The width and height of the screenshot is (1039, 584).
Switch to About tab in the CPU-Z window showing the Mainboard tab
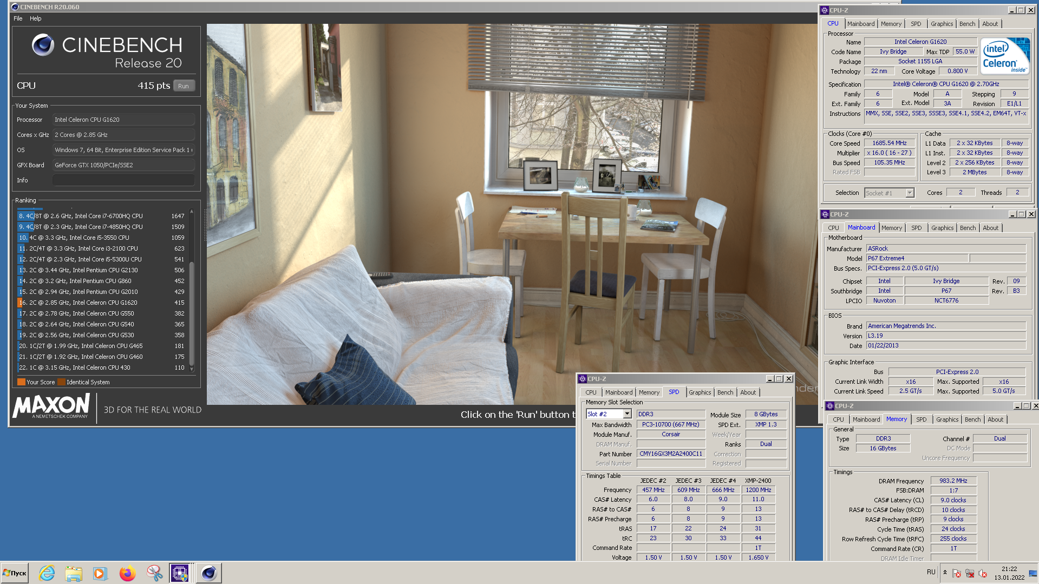[990, 228]
